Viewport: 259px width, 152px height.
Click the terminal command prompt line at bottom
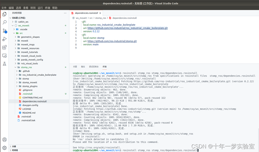point(135,150)
